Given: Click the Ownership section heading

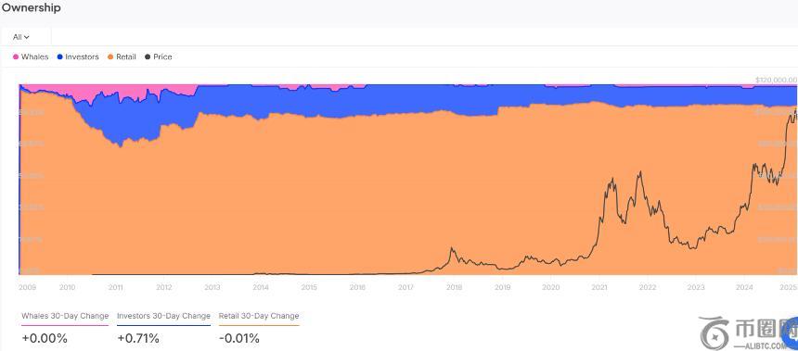Looking at the screenshot, I should point(31,7).
